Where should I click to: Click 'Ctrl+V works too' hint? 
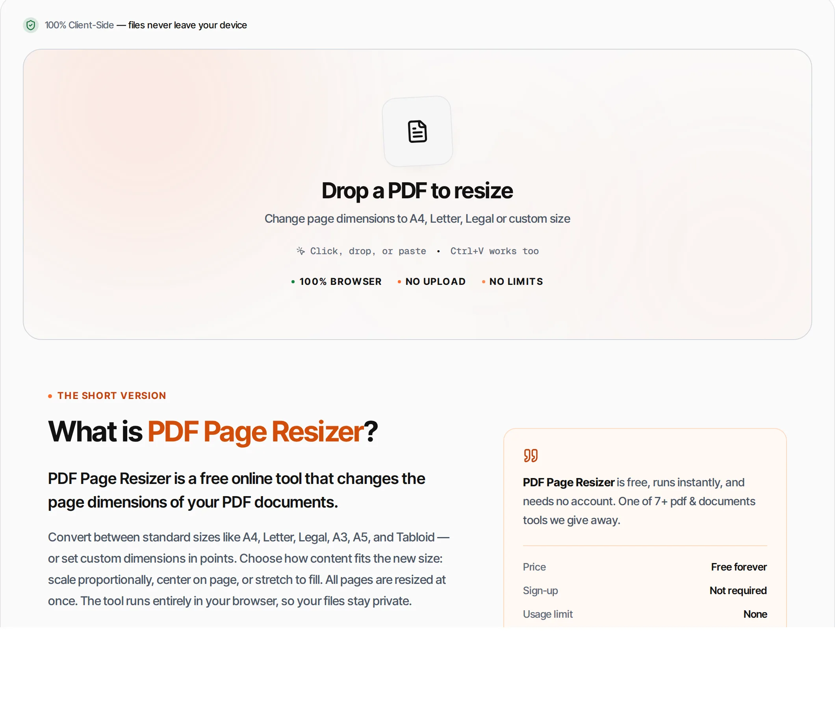tap(494, 251)
